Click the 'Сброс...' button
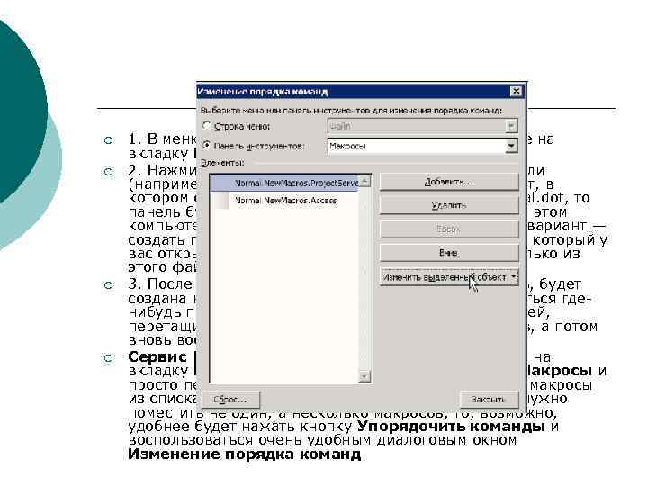648x486 pixels. (230, 400)
